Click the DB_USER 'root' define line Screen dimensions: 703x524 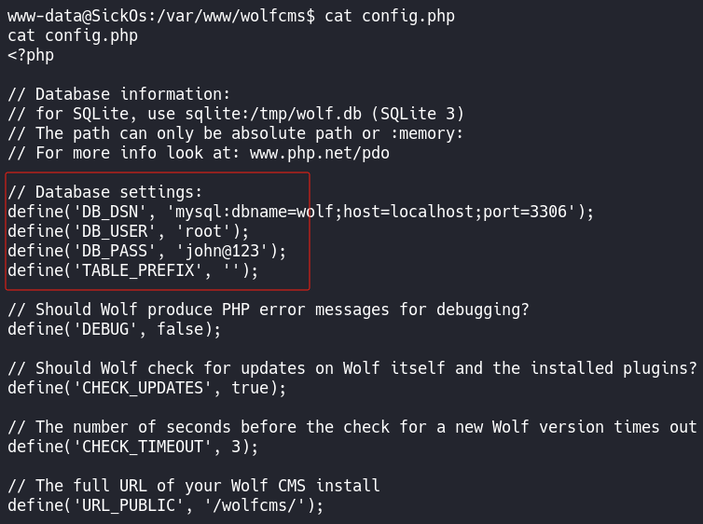pyautogui.click(x=129, y=231)
